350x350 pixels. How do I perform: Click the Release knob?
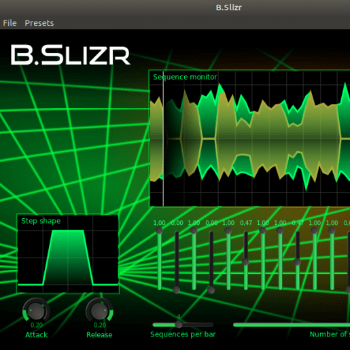(x=99, y=311)
